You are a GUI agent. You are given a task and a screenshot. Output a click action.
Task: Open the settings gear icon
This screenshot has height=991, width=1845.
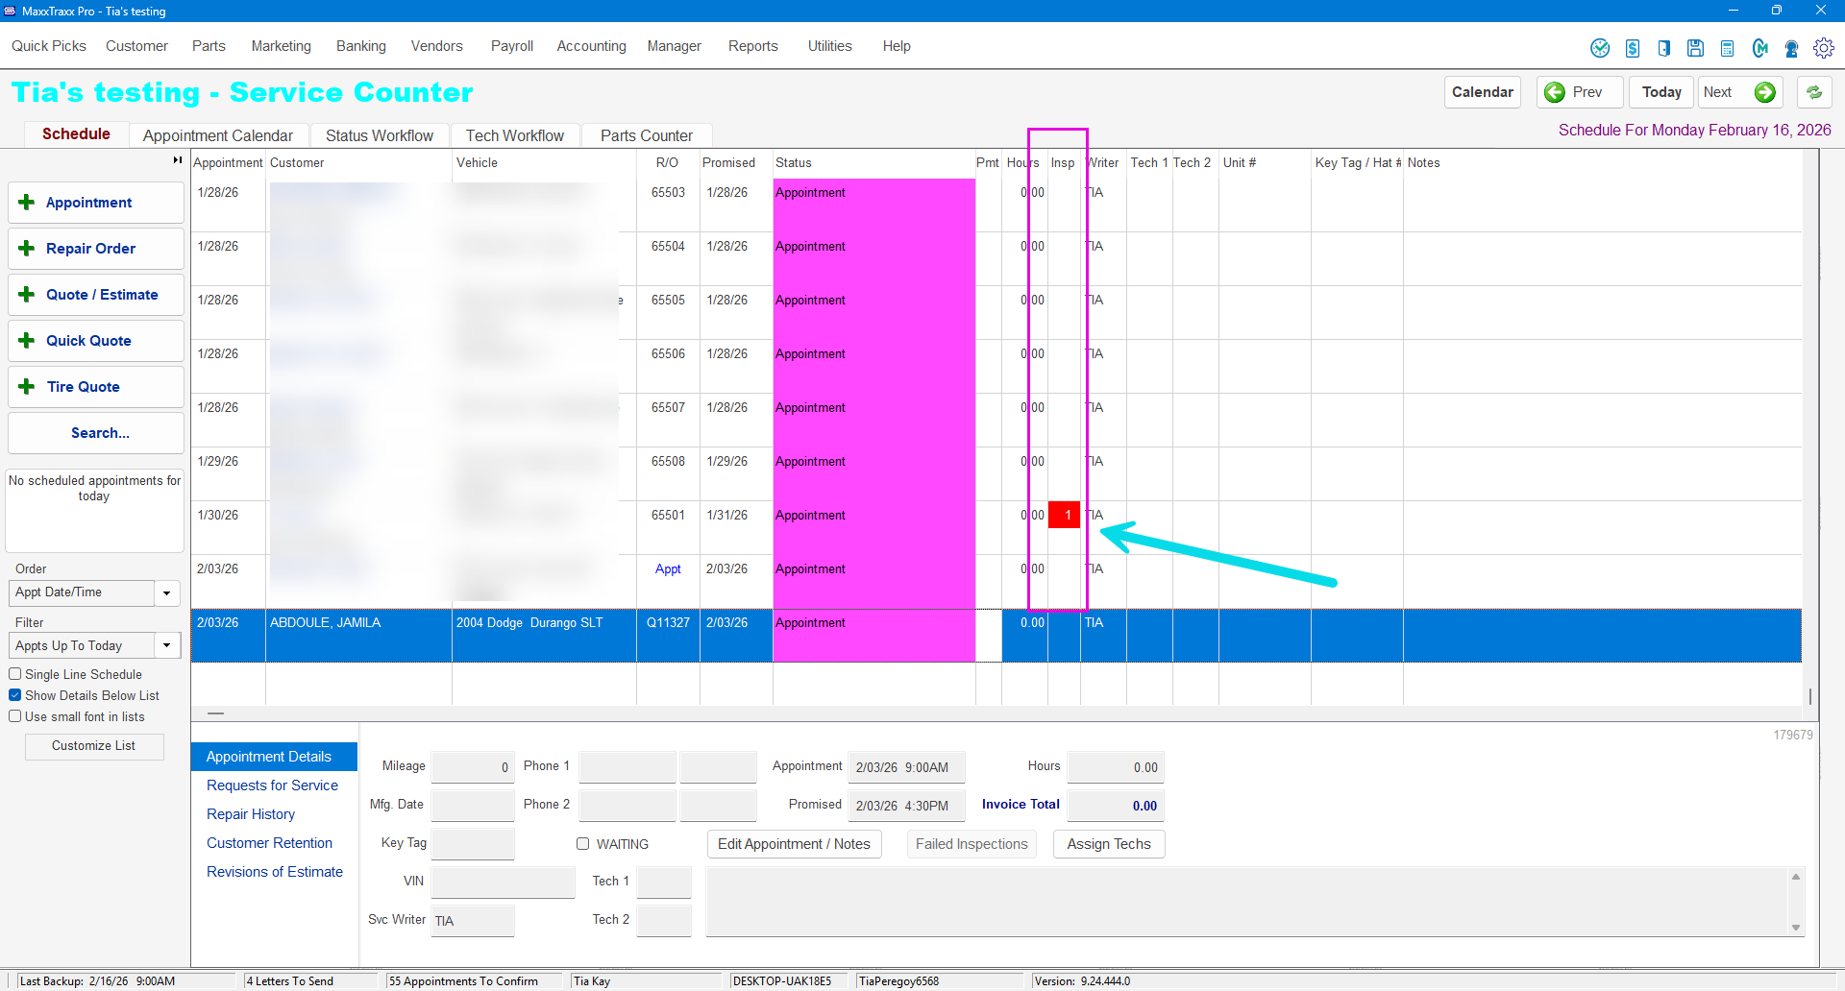point(1823,48)
